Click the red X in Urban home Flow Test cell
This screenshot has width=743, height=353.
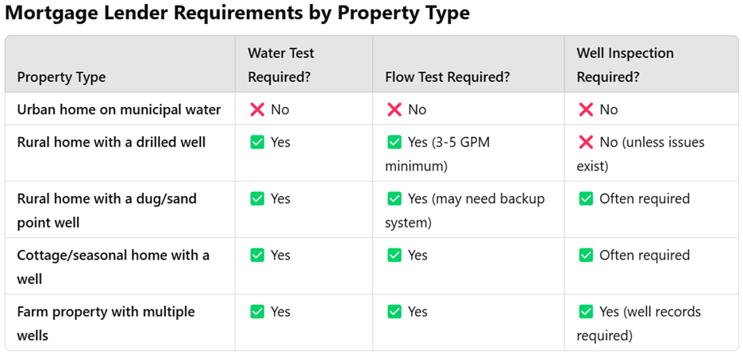[395, 109]
